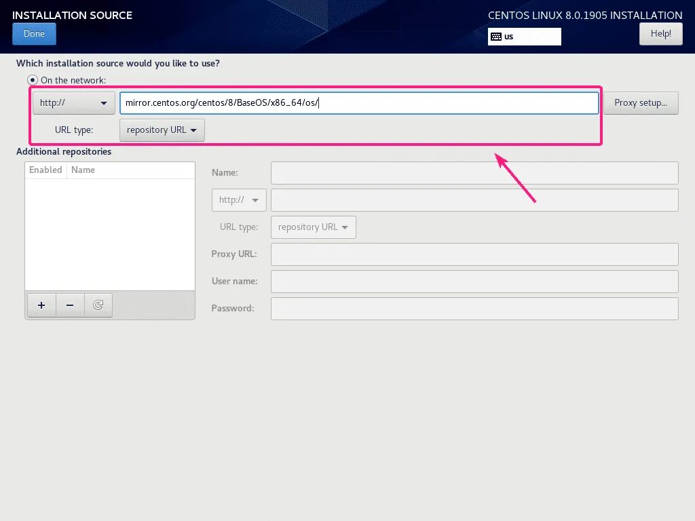This screenshot has height=521, width=695.
Task: Click the mirror.centos.org URL input field
Action: pos(359,103)
